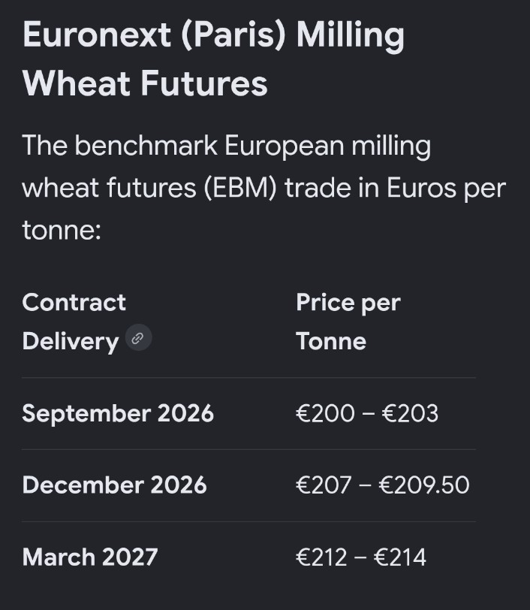
Task: Select the September 2026 contract row label
Action: click(118, 413)
